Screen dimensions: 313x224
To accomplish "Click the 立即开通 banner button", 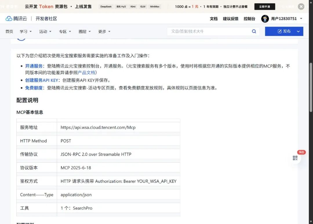I will coord(265,7).
